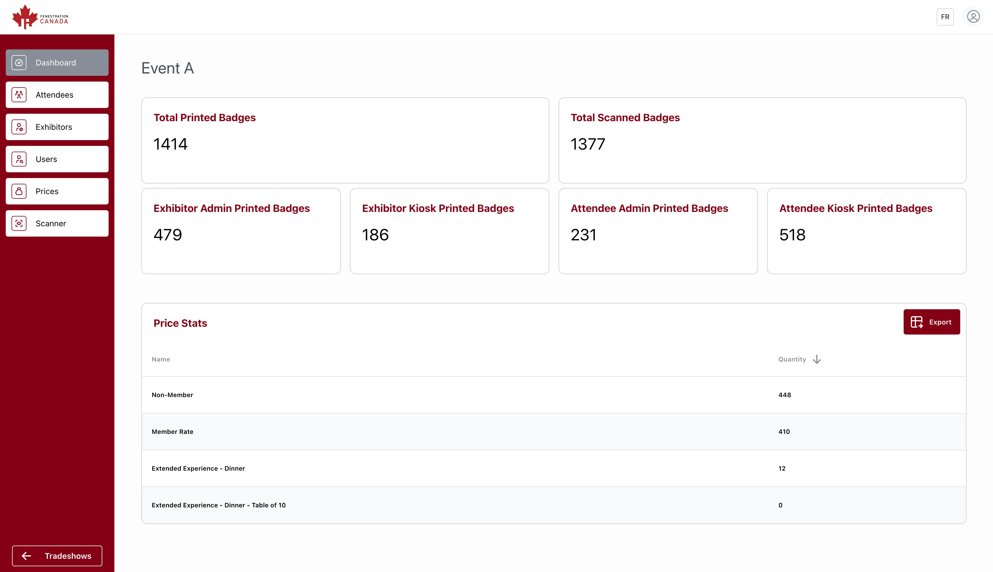
Task: Click the Dashboard gauge icon
Action: [x=19, y=63]
